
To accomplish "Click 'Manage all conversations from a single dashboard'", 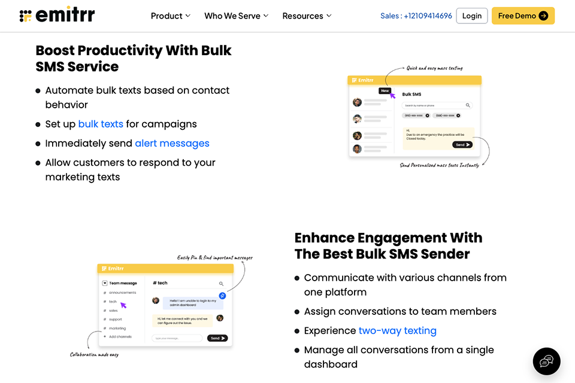I will (x=399, y=357).
